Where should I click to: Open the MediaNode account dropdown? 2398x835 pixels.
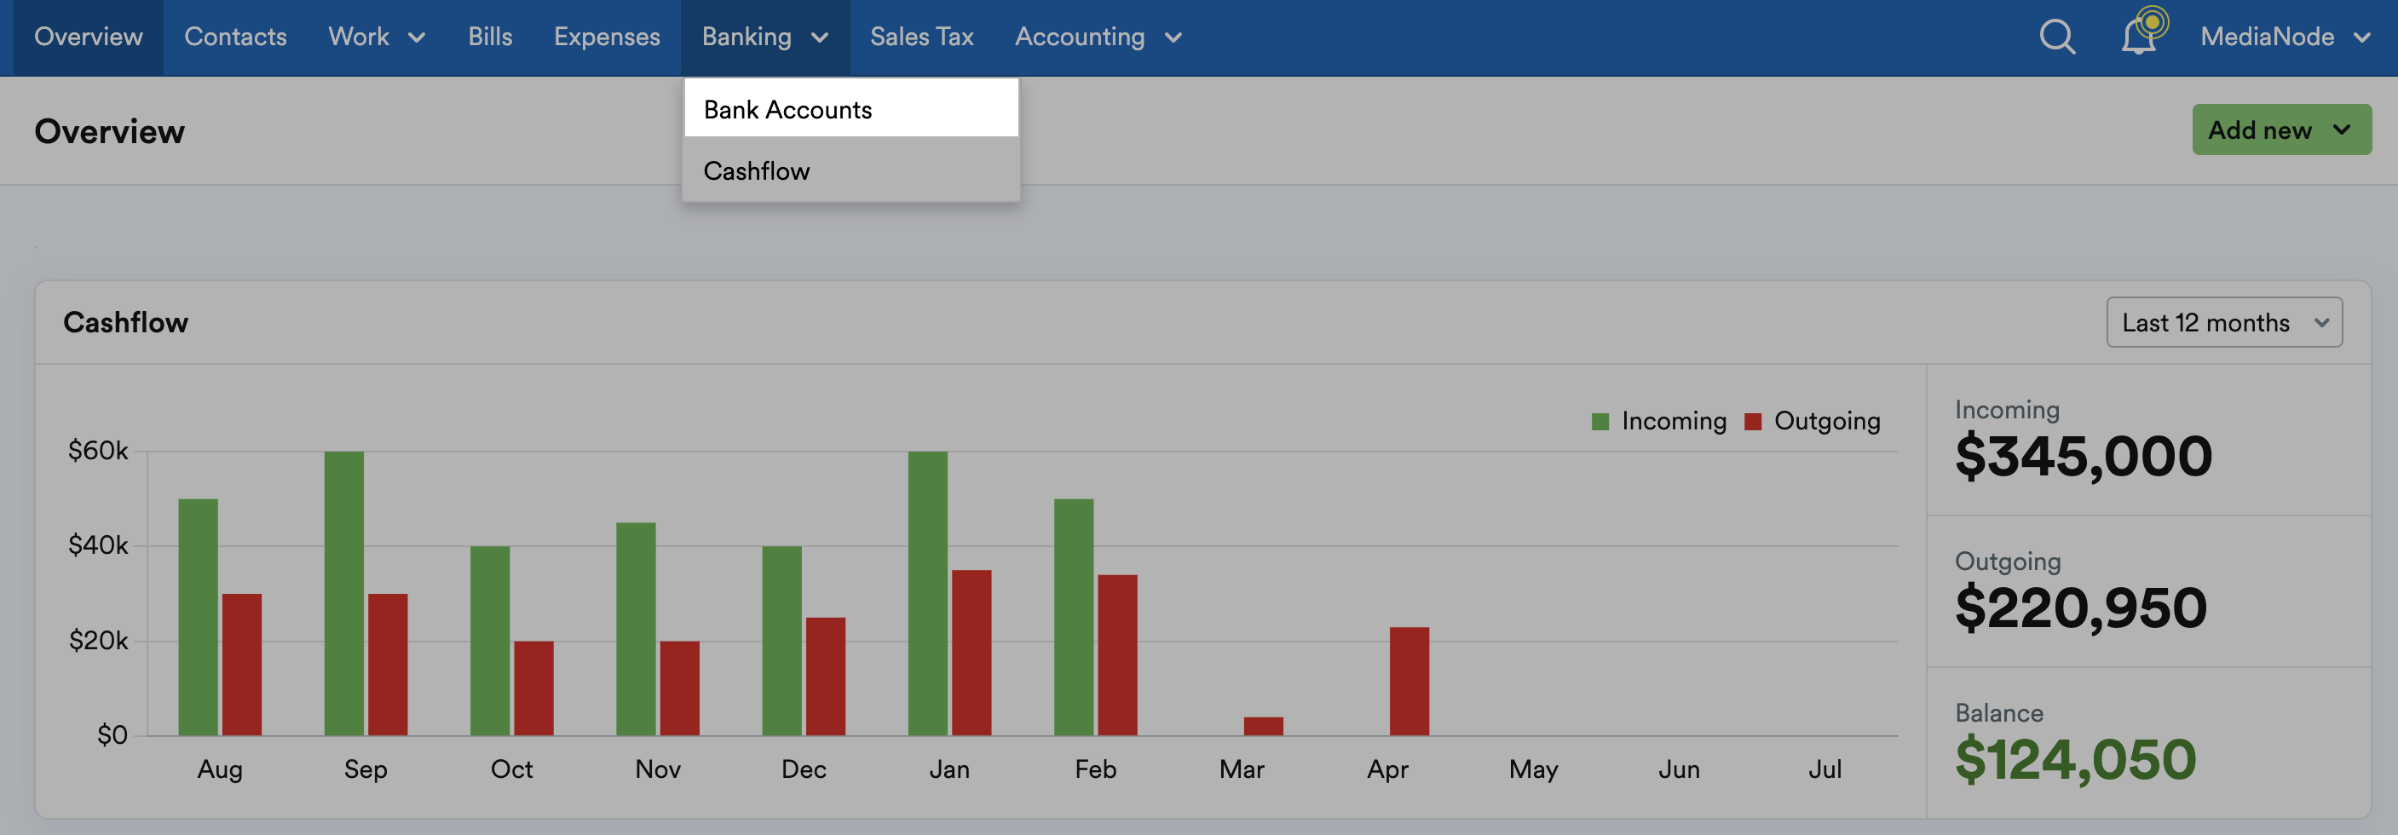[x=2285, y=37]
